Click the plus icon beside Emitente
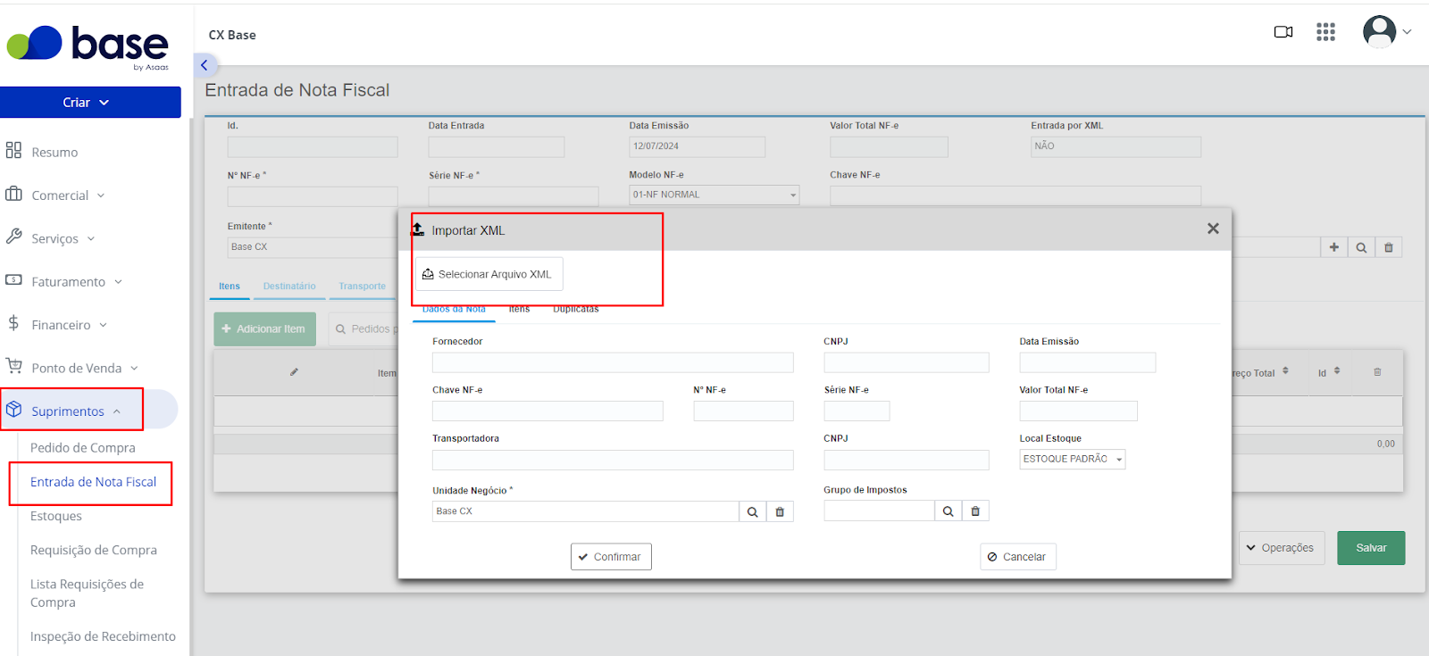The image size is (1429, 656). (x=1334, y=247)
